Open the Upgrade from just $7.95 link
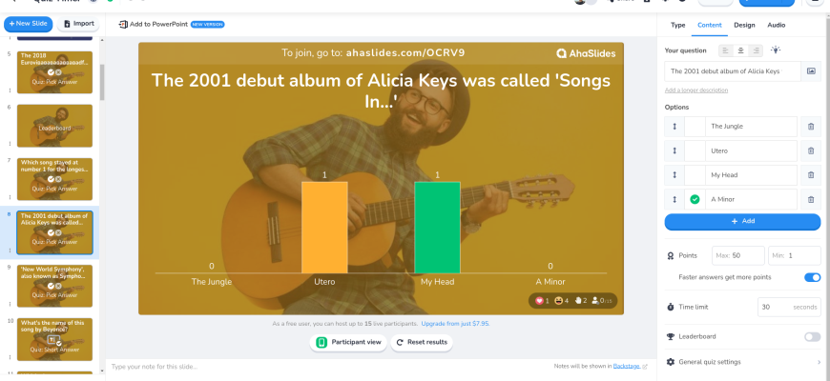This screenshot has width=830, height=381. (483, 324)
